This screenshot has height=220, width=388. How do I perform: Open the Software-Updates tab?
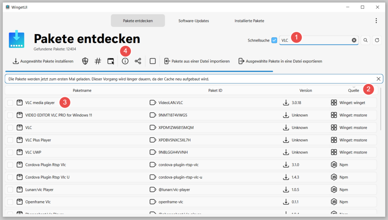(194, 21)
